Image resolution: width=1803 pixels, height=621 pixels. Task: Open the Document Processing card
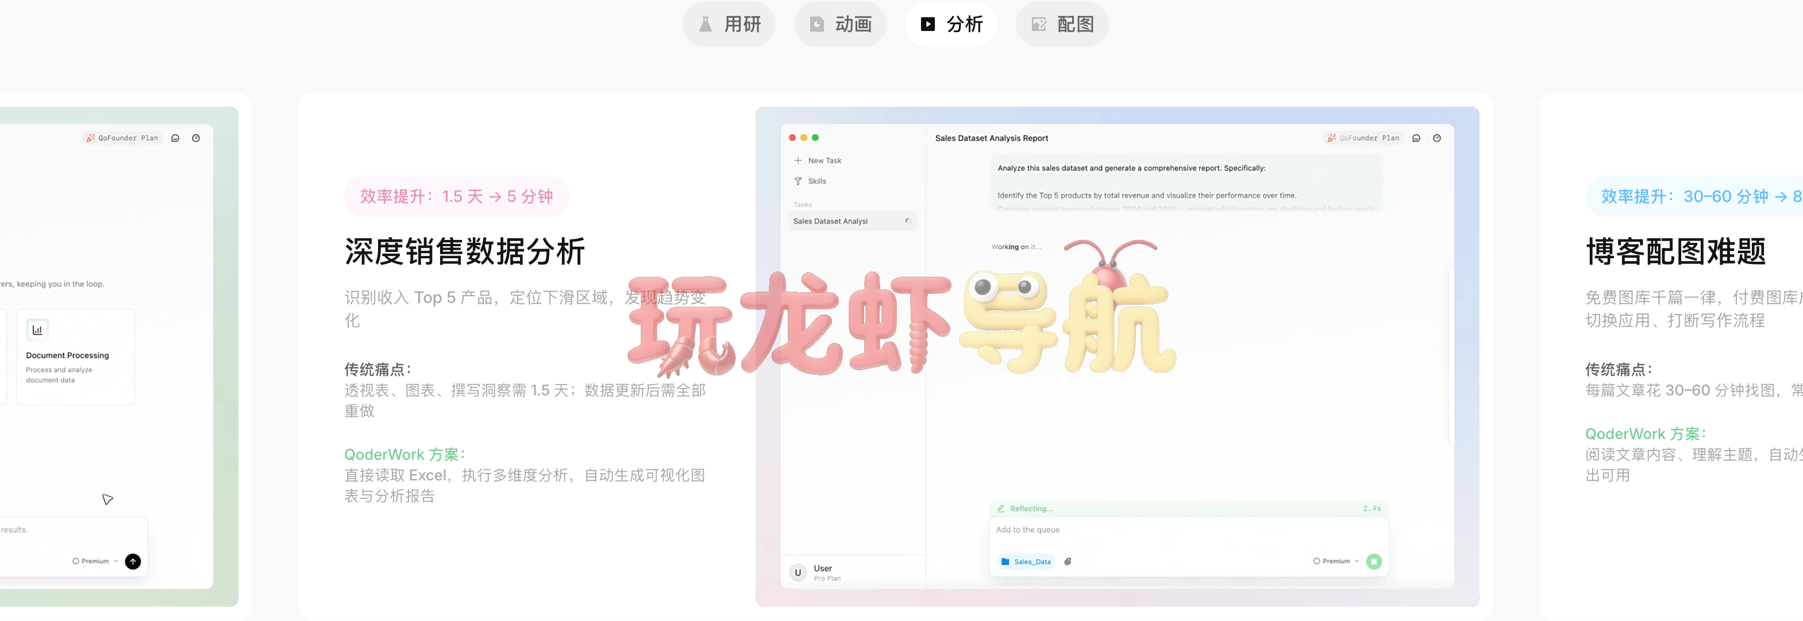[76, 356]
